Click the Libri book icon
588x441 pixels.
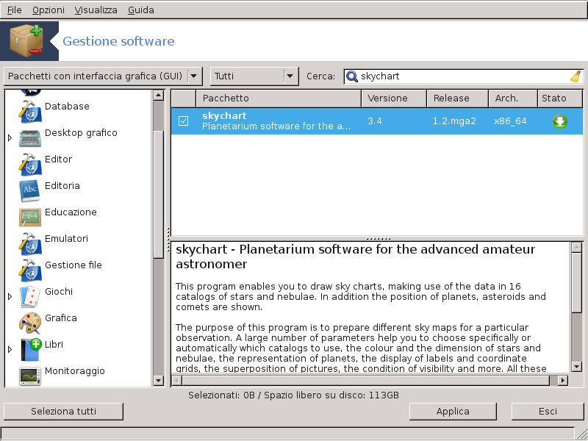(30, 350)
